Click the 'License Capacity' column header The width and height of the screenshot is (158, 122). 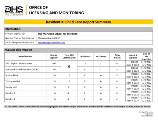coord(54,56)
